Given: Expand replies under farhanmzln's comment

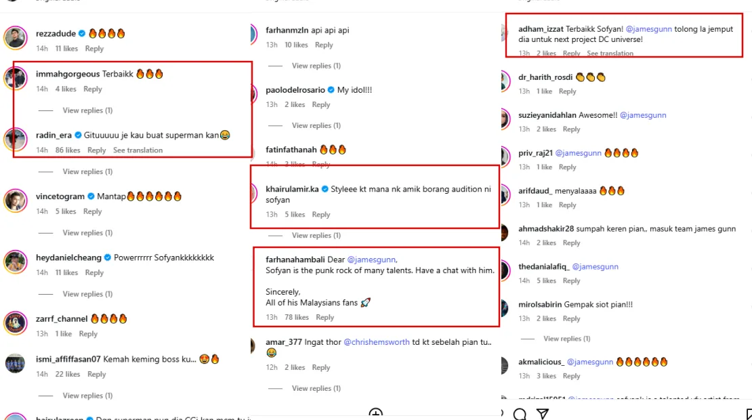Looking at the screenshot, I should (316, 66).
